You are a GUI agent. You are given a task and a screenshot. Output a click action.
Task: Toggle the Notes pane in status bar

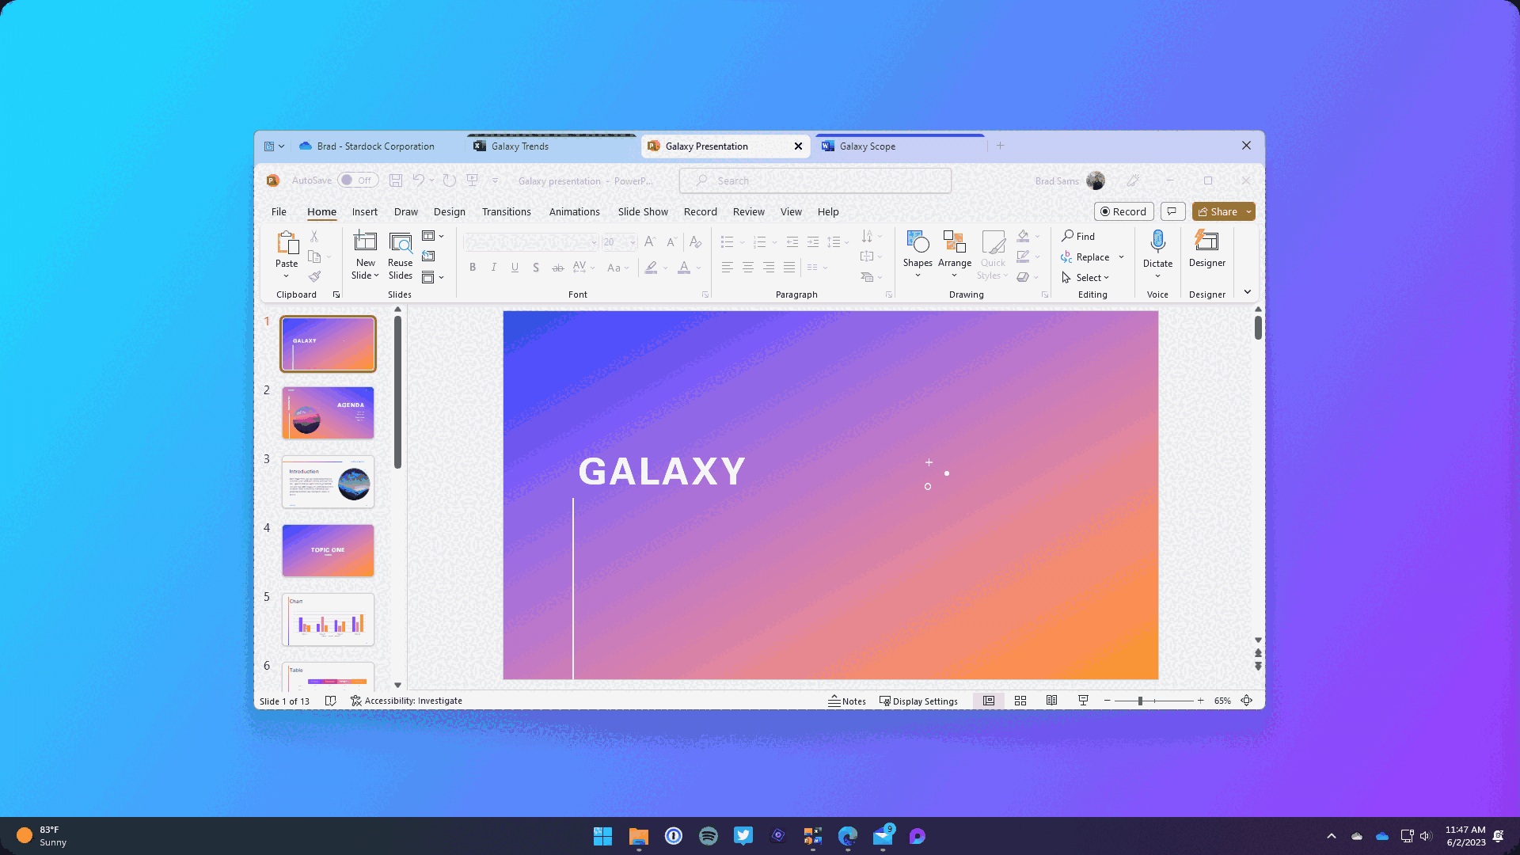[847, 701]
